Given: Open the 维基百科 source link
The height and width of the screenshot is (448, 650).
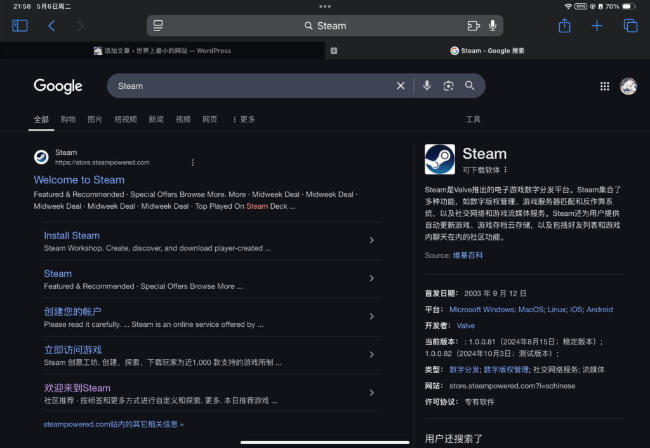Looking at the screenshot, I should tap(468, 255).
